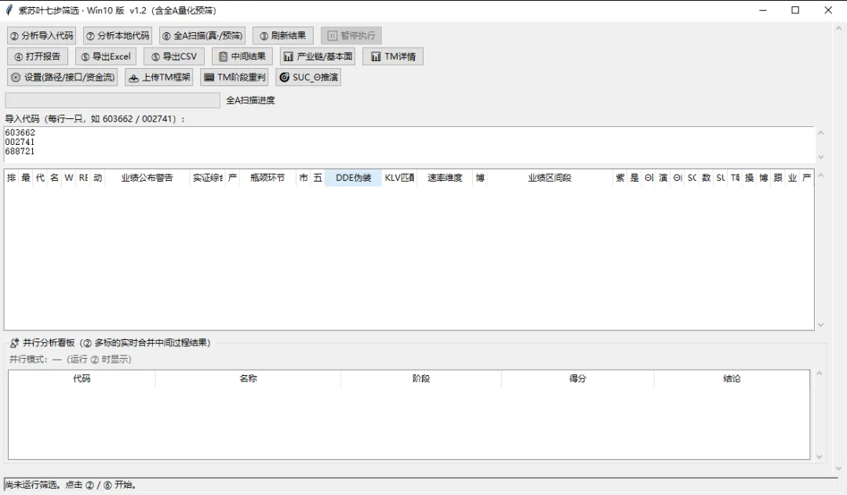Click the 动 column header
This screenshot has height=495, width=847.
pos(98,178)
